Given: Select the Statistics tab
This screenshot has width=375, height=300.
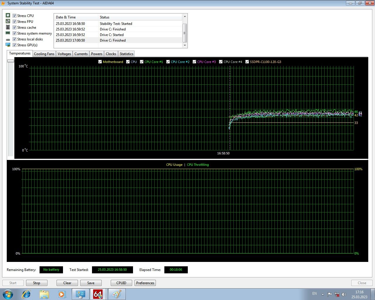Looking at the screenshot, I should click(x=126, y=54).
